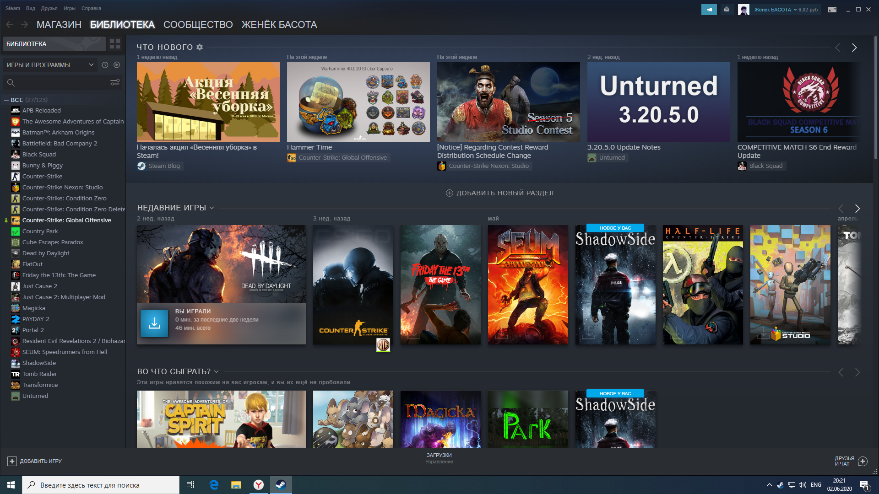Open File Explorer from the taskbar
Viewport: 879px width, 494px height.
236,485
